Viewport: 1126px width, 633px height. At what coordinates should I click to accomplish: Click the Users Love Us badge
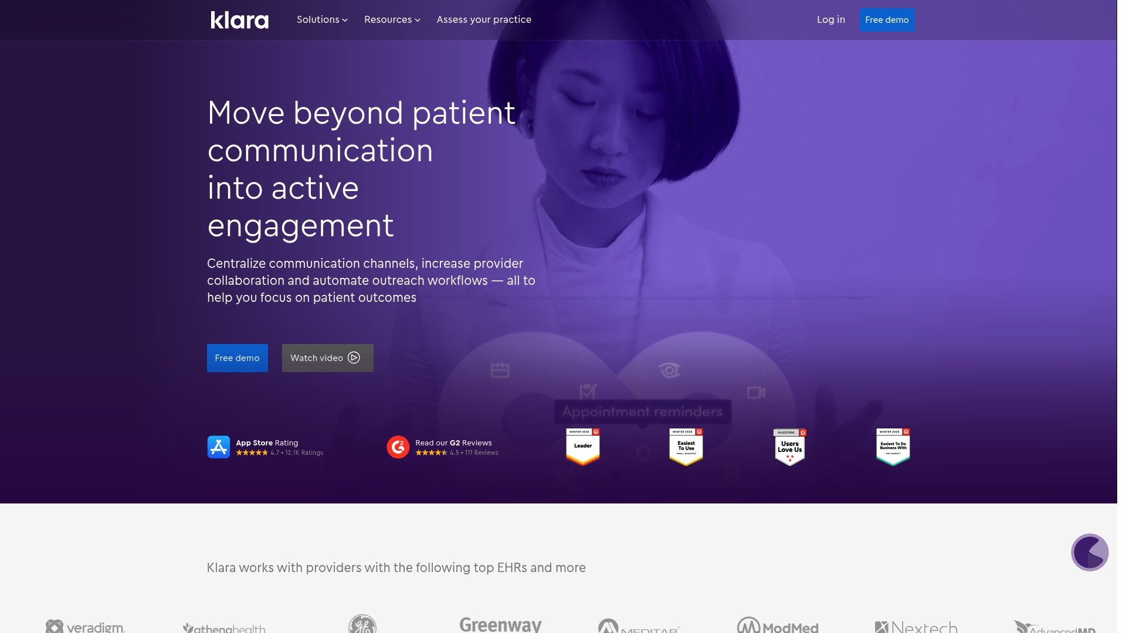pyautogui.click(x=789, y=447)
